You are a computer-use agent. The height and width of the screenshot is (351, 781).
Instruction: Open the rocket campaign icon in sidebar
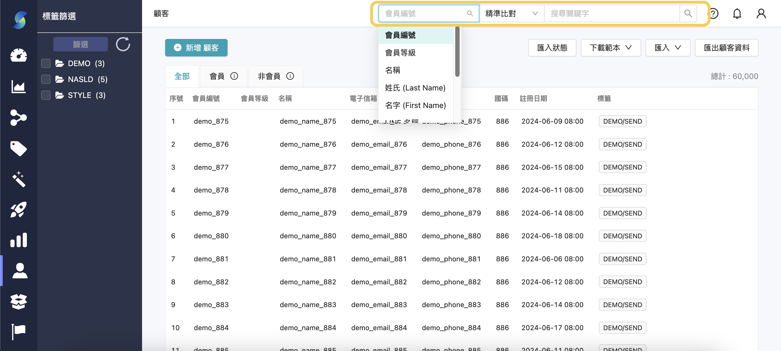pyautogui.click(x=19, y=210)
